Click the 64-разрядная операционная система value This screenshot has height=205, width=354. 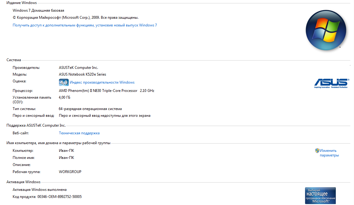pyautogui.click(x=90, y=109)
